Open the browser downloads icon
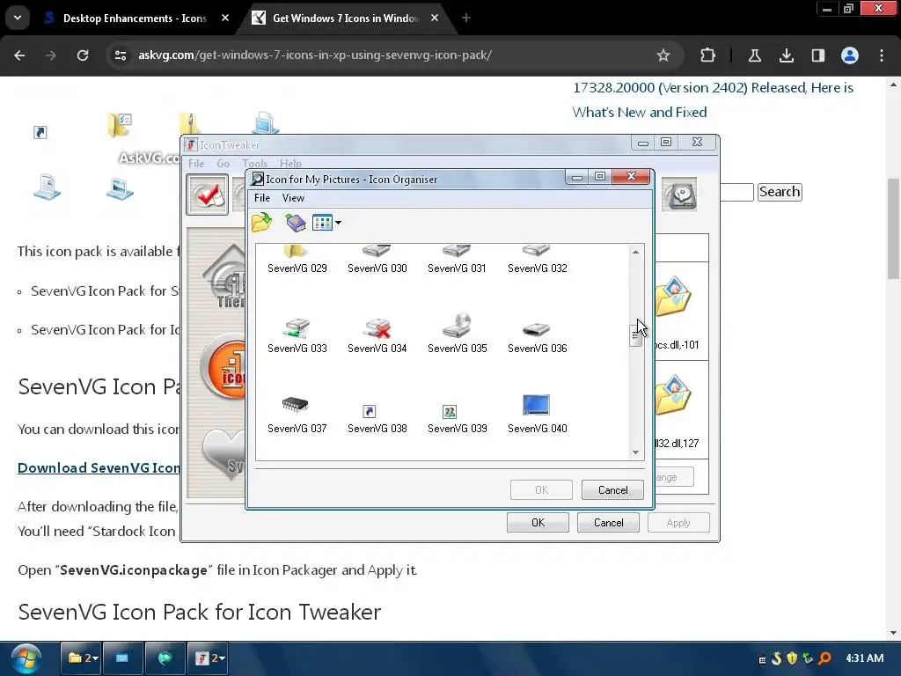This screenshot has height=676, width=901. coord(786,55)
